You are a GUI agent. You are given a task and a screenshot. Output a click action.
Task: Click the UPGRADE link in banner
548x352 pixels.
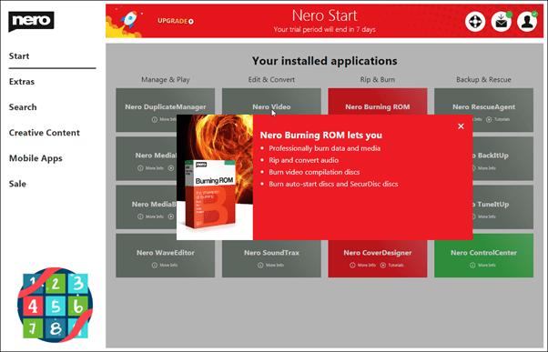coord(175,21)
